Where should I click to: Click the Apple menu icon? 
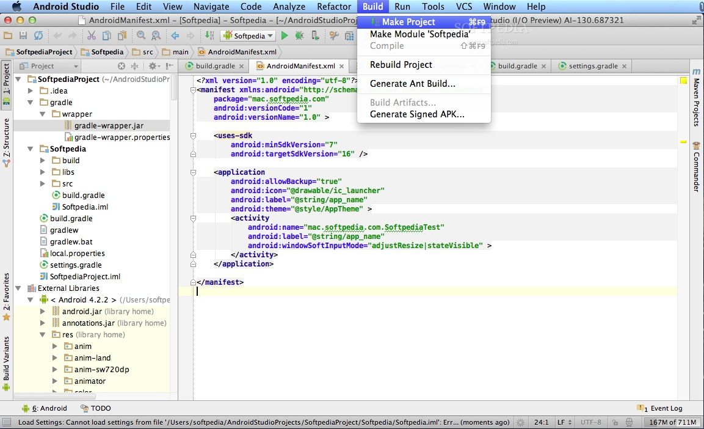pyautogui.click(x=16, y=6)
